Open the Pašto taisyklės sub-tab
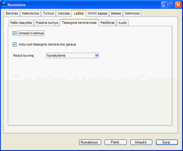 21,23
